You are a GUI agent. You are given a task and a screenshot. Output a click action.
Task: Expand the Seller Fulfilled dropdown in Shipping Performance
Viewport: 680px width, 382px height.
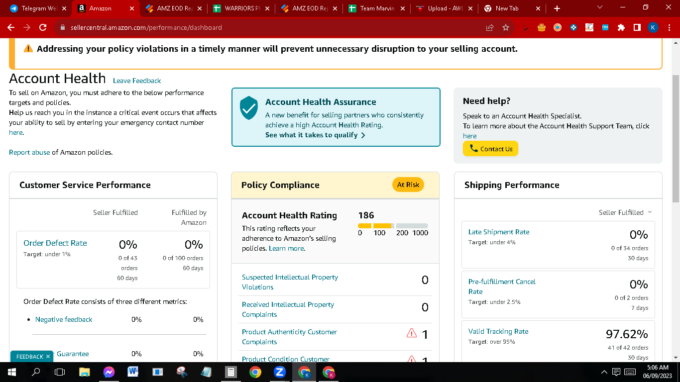(x=625, y=212)
